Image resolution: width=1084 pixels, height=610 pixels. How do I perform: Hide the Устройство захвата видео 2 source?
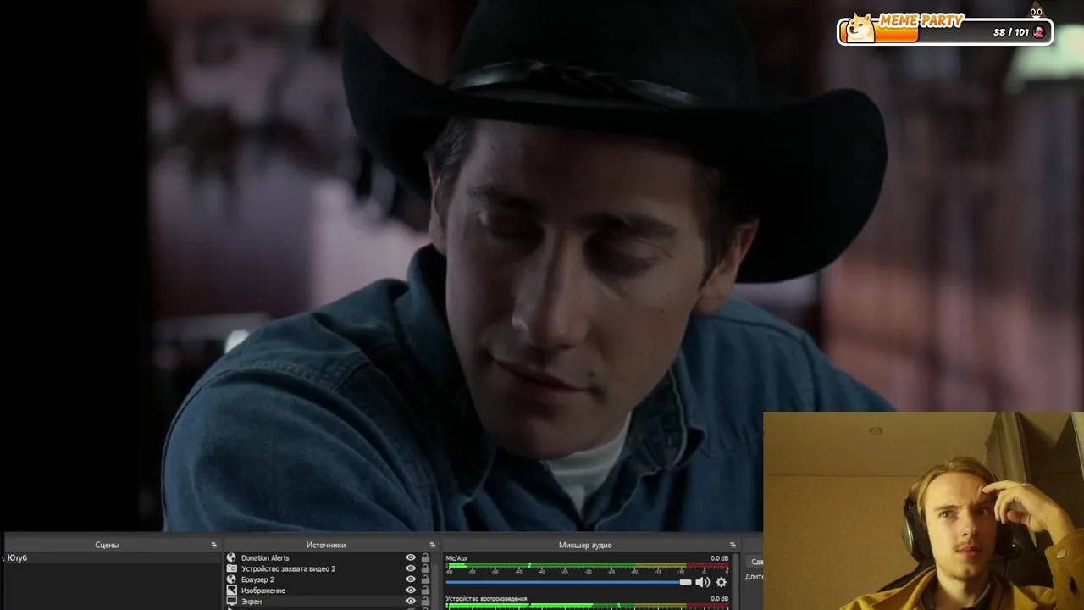[411, 568]
